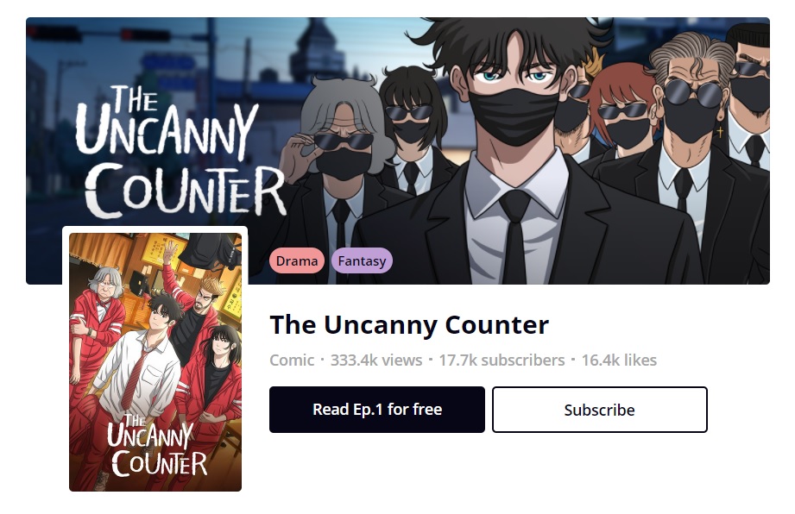Click the 16.4k likes count

(619, 360)
